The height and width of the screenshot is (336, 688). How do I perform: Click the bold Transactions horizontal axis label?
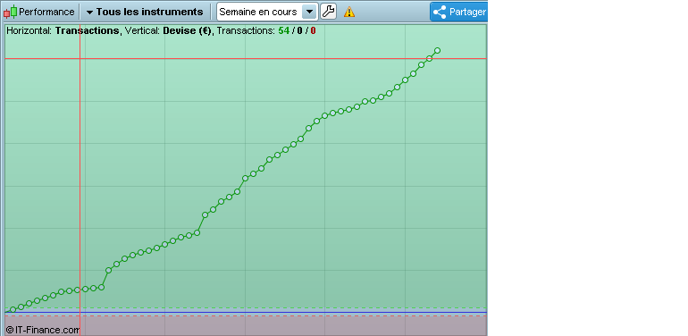tap(87, 30)
